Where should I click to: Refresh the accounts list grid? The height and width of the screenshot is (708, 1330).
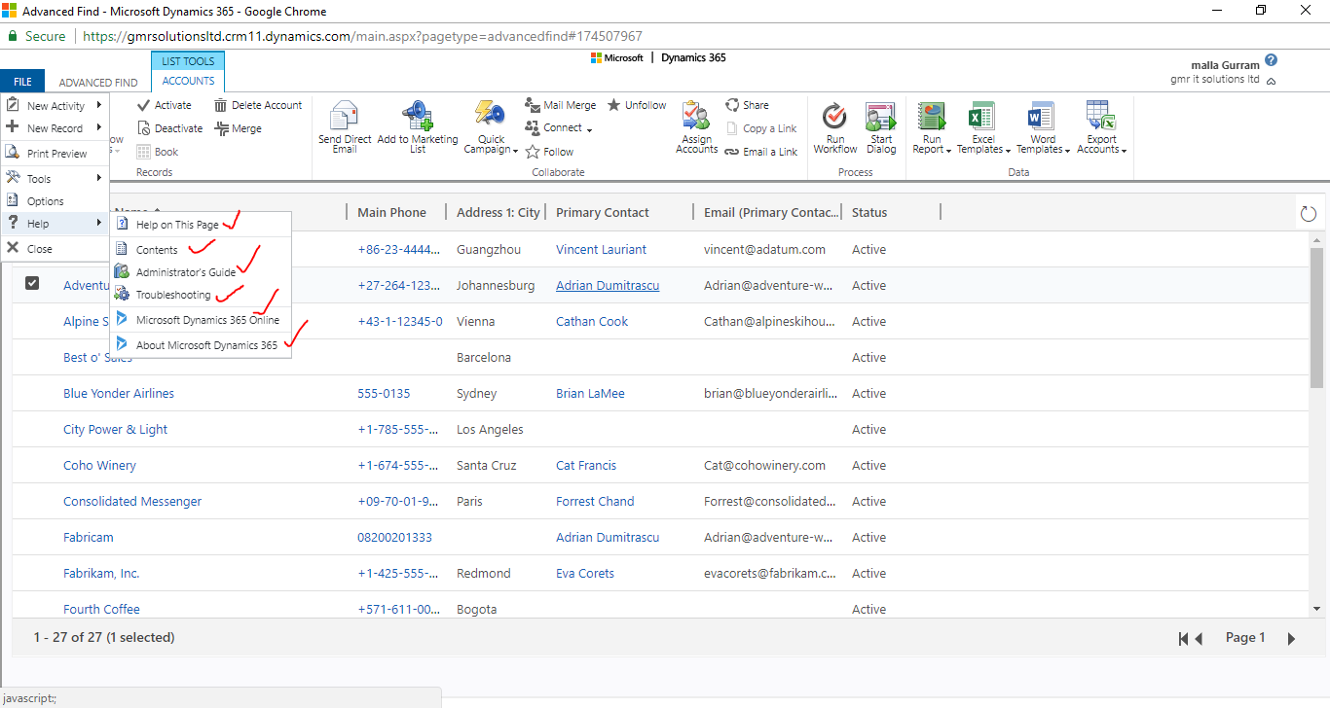(x=1309, y=214)
